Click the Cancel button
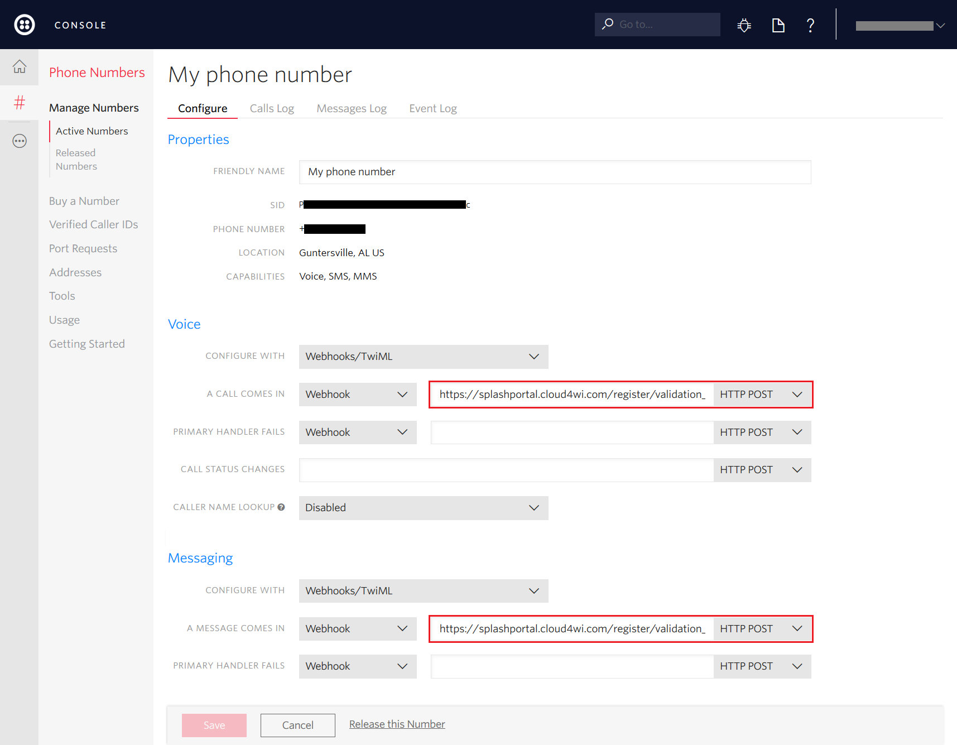This screenshot has height=745, width=957. [298, 725]
